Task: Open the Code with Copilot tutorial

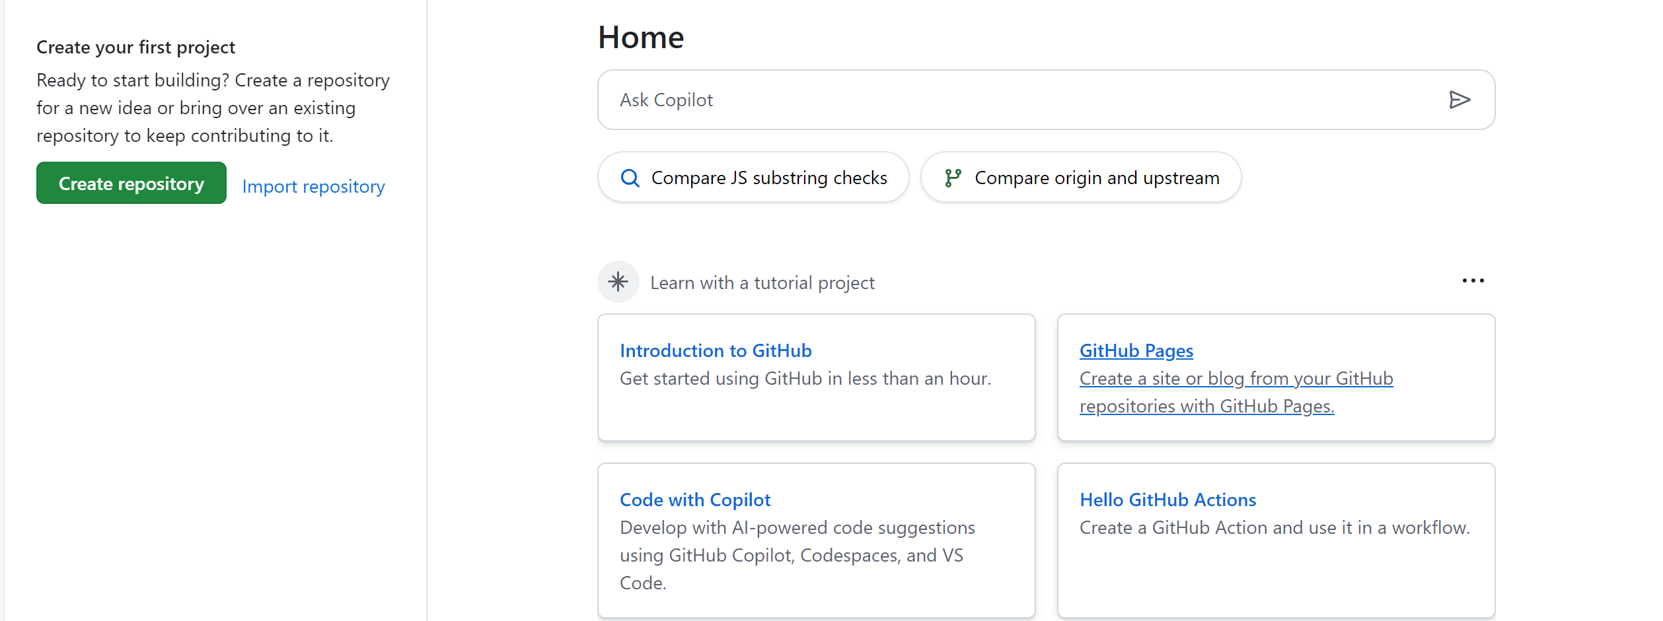Action: click(x=694, y=500)
